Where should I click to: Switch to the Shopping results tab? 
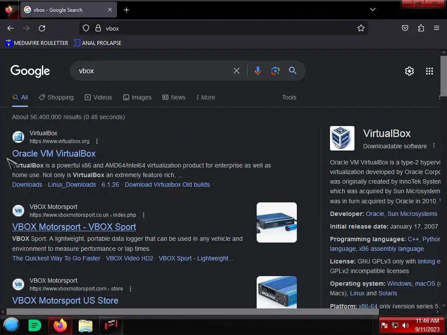coord(56,97)
